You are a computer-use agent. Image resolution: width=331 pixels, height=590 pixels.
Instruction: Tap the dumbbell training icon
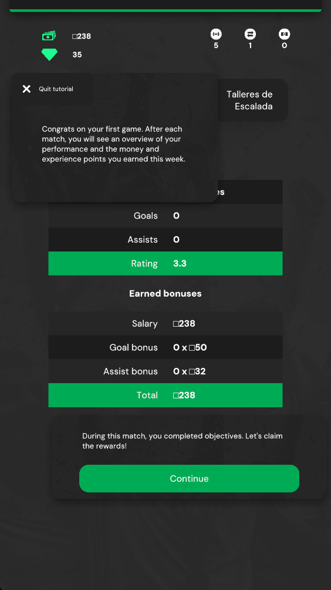coord(216,34)
